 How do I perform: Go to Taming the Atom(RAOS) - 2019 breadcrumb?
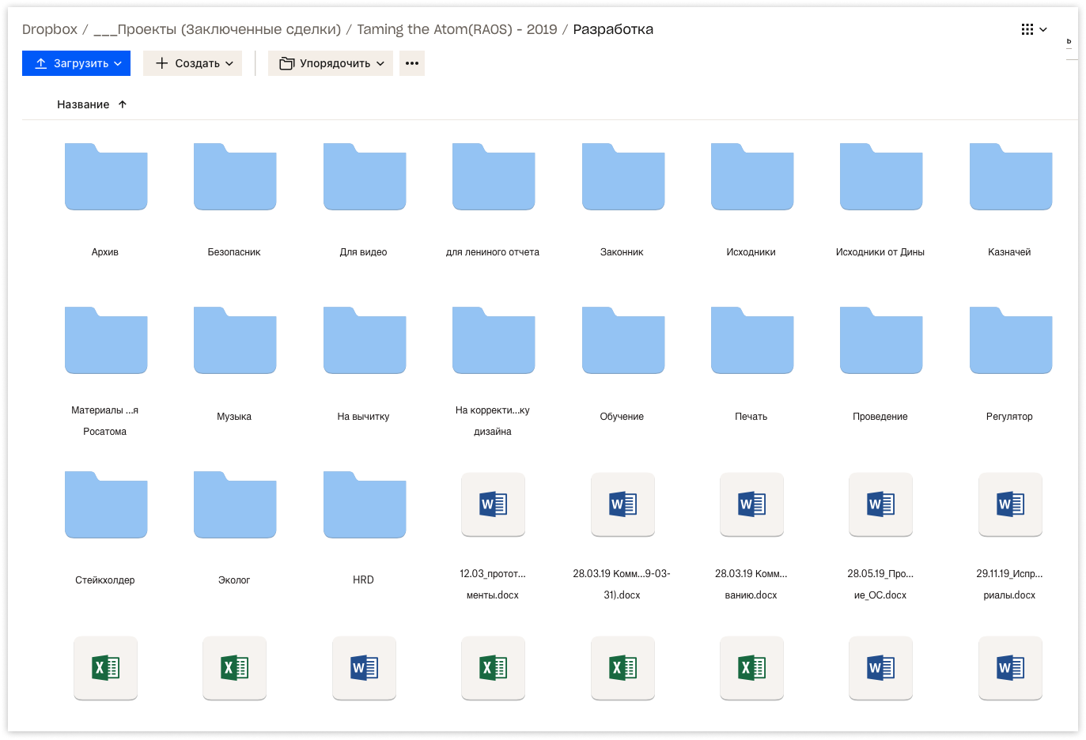(x=457, y=29)
